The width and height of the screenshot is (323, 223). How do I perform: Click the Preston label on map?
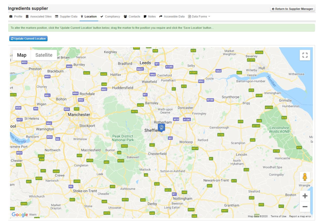(35, 69)
